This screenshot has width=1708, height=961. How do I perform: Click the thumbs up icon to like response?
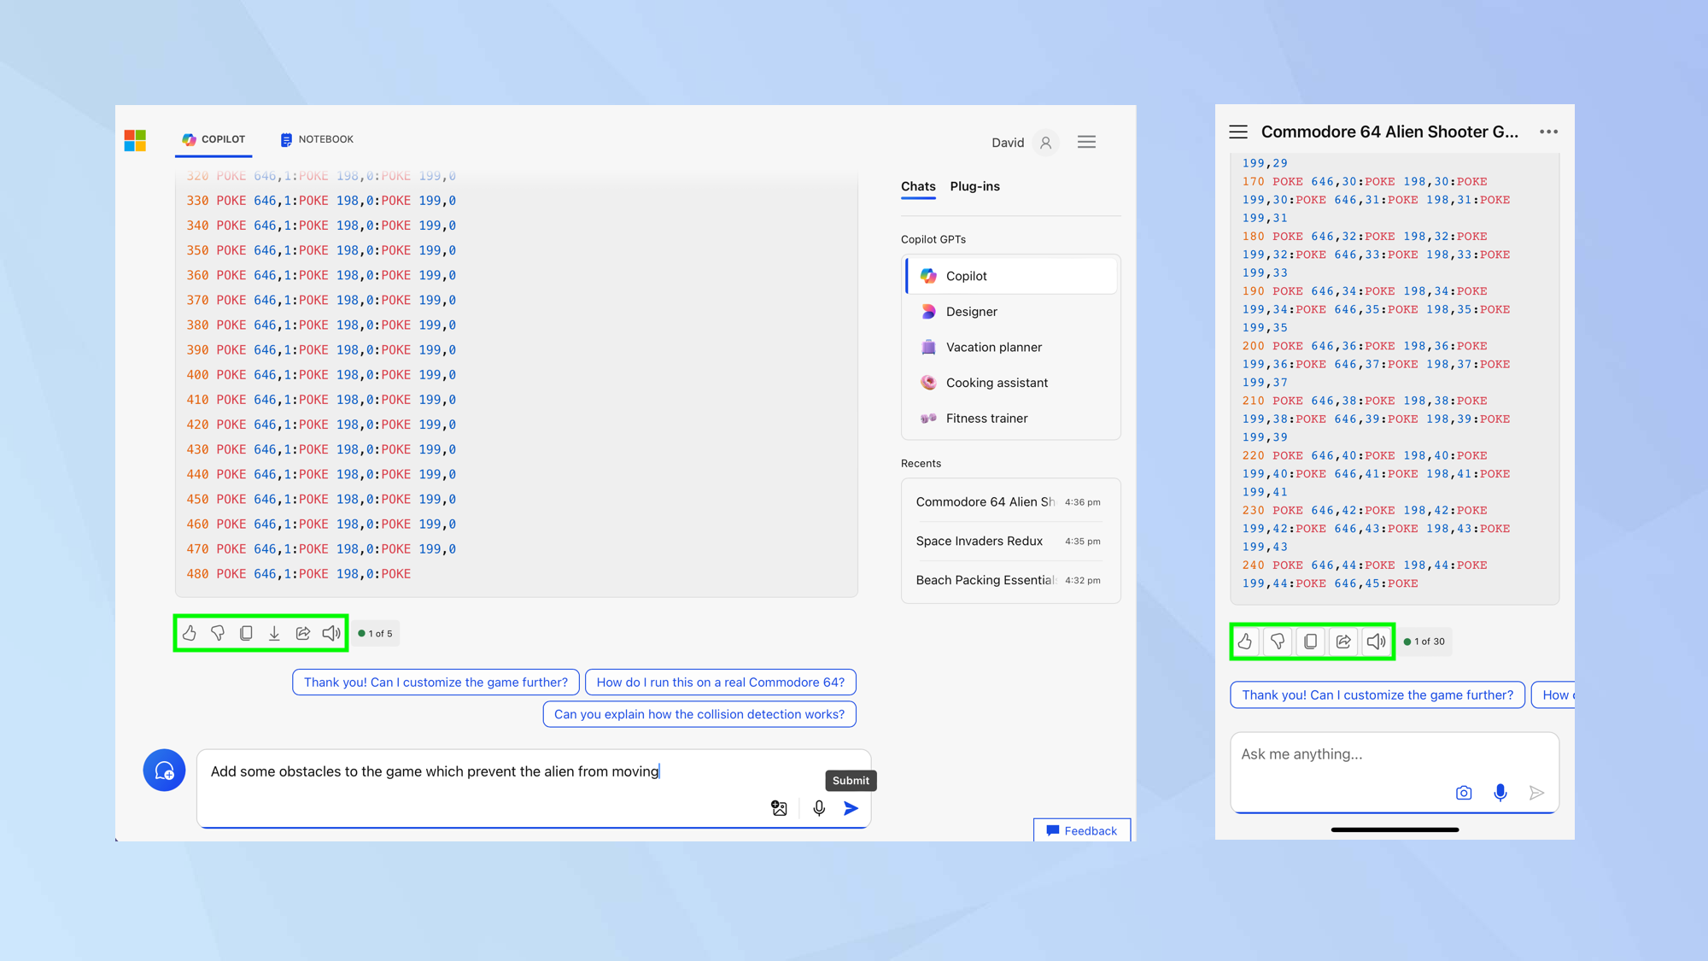(x=191, y=632)
